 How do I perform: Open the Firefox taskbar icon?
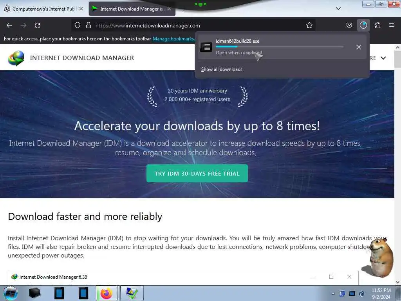tap(107, 293)
